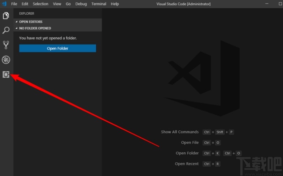Click the window title 'Visual Studio Code [Administrator]'
The height and width of the screenshot is (176, 283).
pos(183,4)
